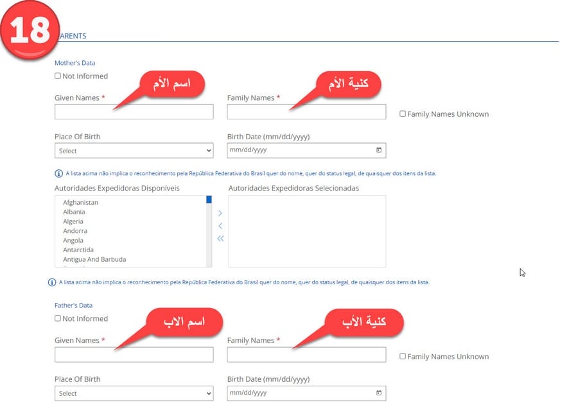
Task: Select Afghanistan in available authorities list
Action: click(x=80, y=203)
